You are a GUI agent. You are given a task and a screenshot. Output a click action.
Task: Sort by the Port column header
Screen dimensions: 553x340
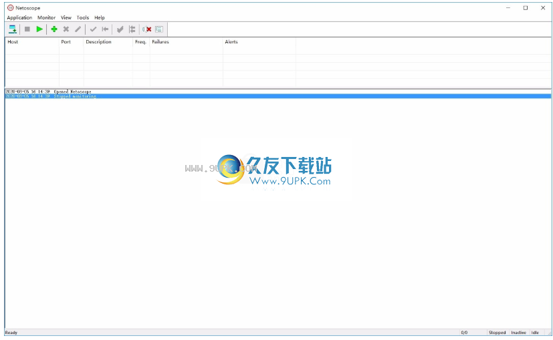click(72, 42)
